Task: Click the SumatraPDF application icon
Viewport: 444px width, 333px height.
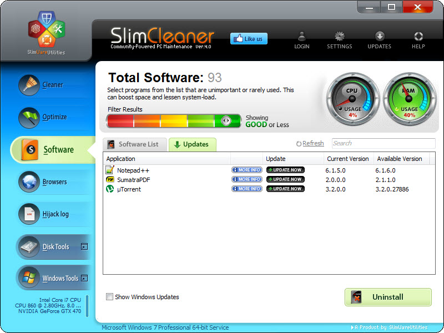Action: 110,179
